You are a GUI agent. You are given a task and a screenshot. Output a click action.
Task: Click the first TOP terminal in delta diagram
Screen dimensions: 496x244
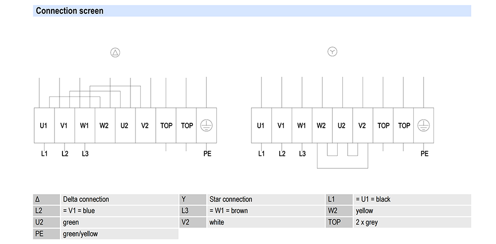pyautogui.click(x=166, y=126)
